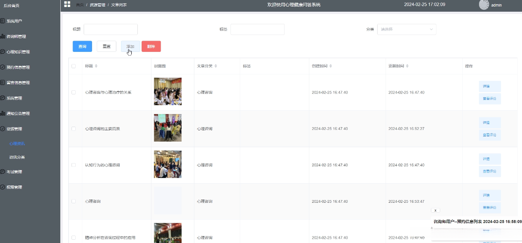Click the 考试管理 chat icon in sidebar

2,172
